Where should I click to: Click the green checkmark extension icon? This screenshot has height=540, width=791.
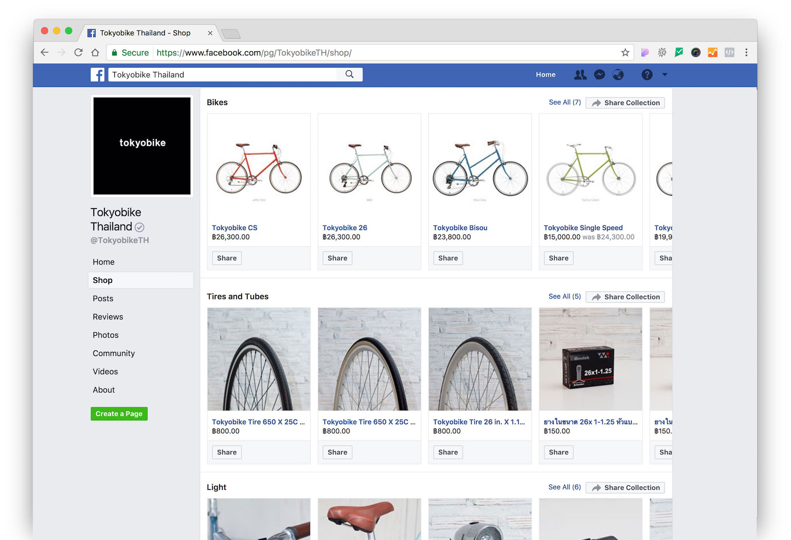tap(679, 52)
